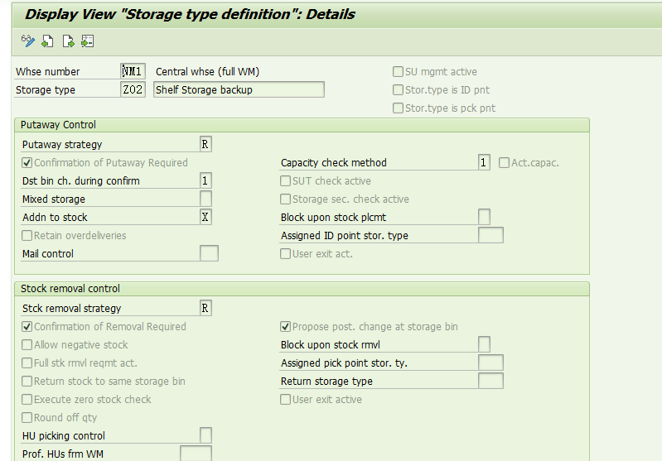Click the Stck removal strategy field
Screen dimensions: 662x461
205,308
